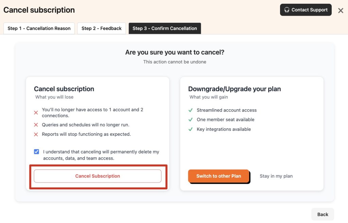
Task: Click the Back button
Action: [323, 214]
